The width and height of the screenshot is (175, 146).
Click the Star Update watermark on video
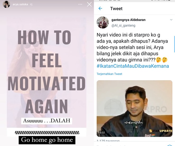160,131
